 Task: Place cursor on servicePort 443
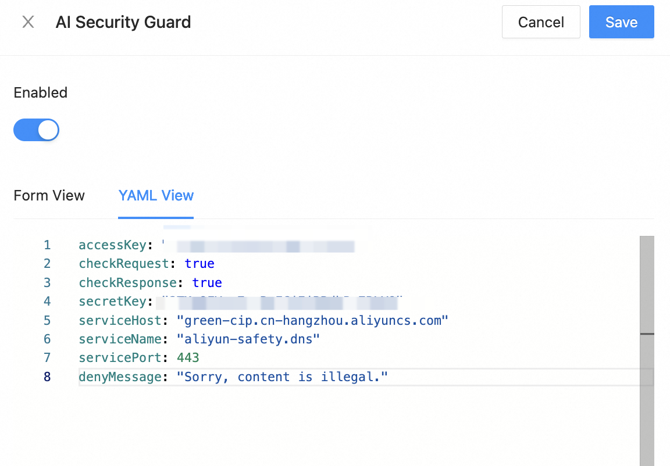coord(188,358)
